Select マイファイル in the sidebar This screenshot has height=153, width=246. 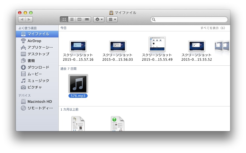[x=37, y=34]
